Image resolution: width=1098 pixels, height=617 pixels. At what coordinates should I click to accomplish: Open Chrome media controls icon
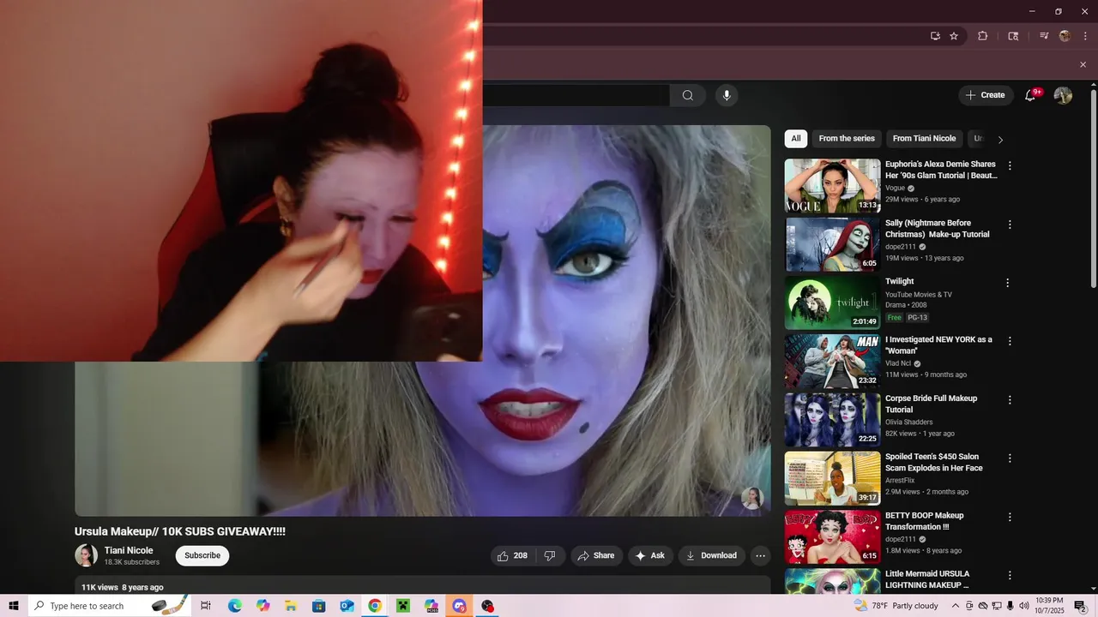(x=1044, y=36)
